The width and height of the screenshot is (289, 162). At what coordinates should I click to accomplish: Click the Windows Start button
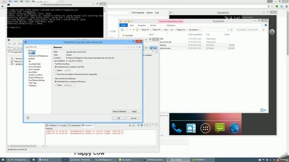tap(3, 160)
